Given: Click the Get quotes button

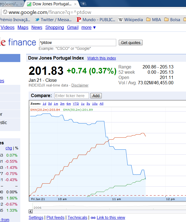Looking at the screenshot, I should (131, 43).
